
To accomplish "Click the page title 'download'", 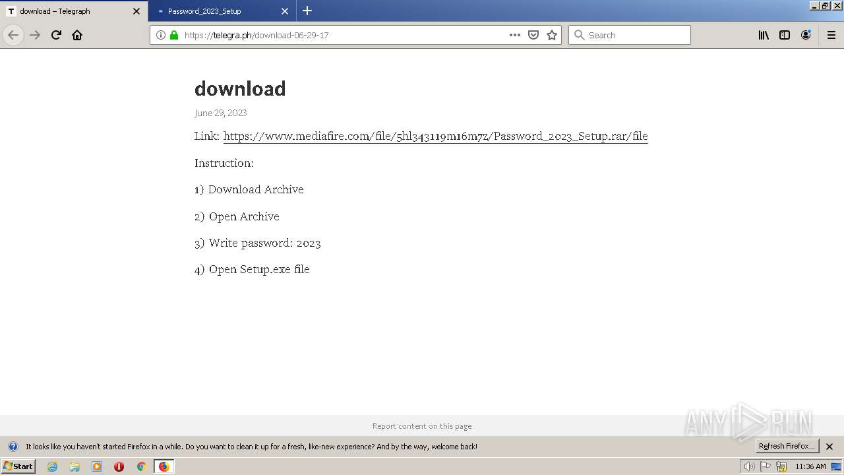I will [240, 88].
